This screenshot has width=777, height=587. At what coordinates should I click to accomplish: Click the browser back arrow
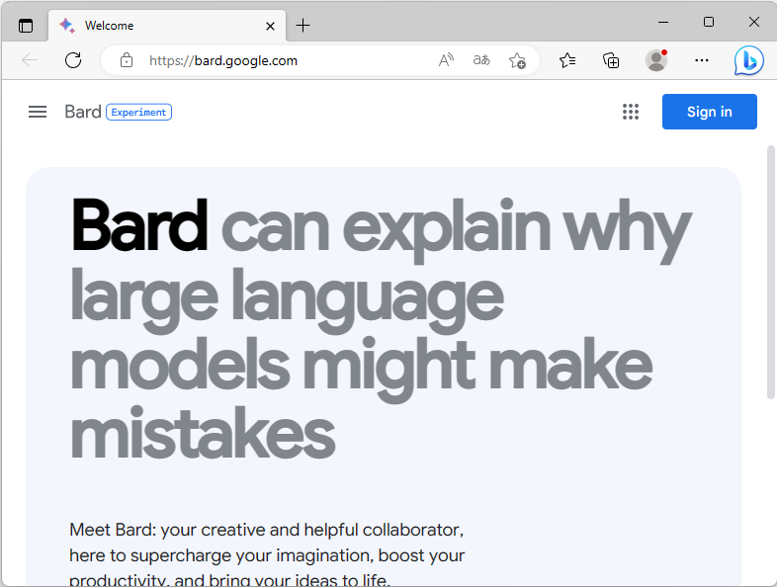tap(30, 60)
